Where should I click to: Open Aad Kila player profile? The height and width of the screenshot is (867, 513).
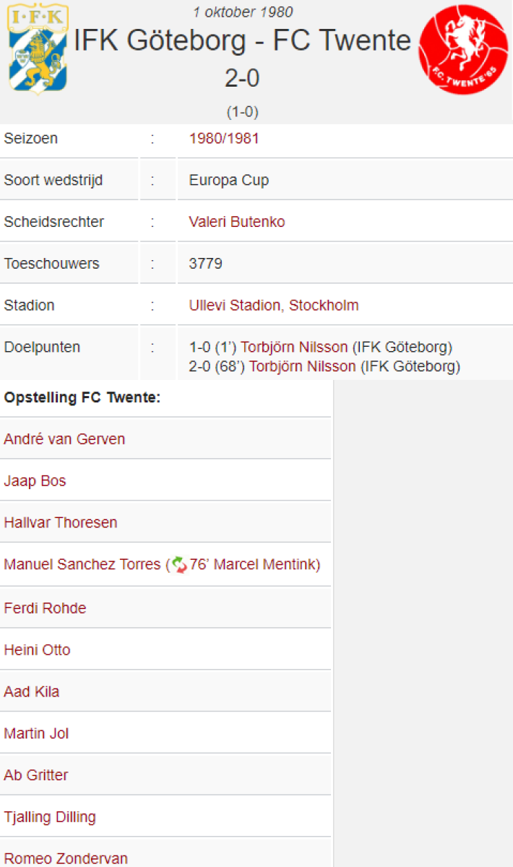click(x=32, y=692)
